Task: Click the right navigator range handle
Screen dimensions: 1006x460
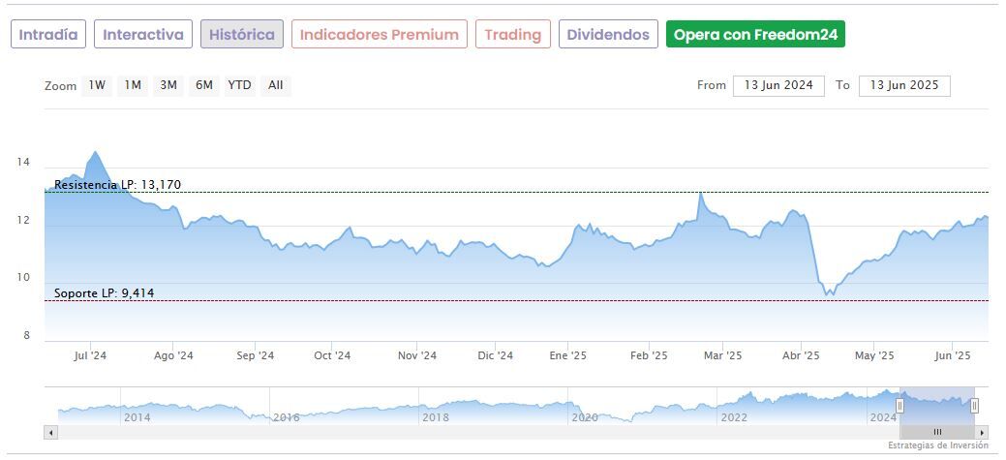Action: click(x=974, y=405)
